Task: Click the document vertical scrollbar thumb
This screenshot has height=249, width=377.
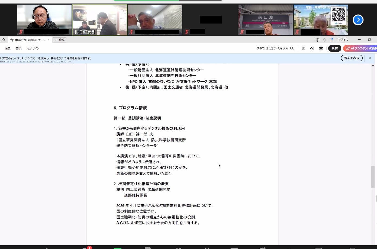Action: click(373, 177)
